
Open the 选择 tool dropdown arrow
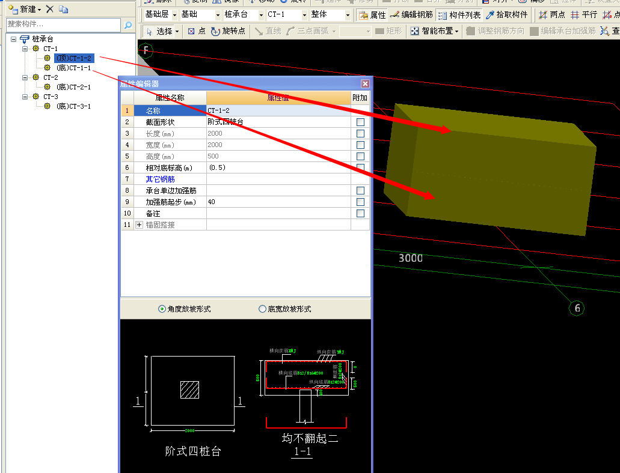(177, 31)
